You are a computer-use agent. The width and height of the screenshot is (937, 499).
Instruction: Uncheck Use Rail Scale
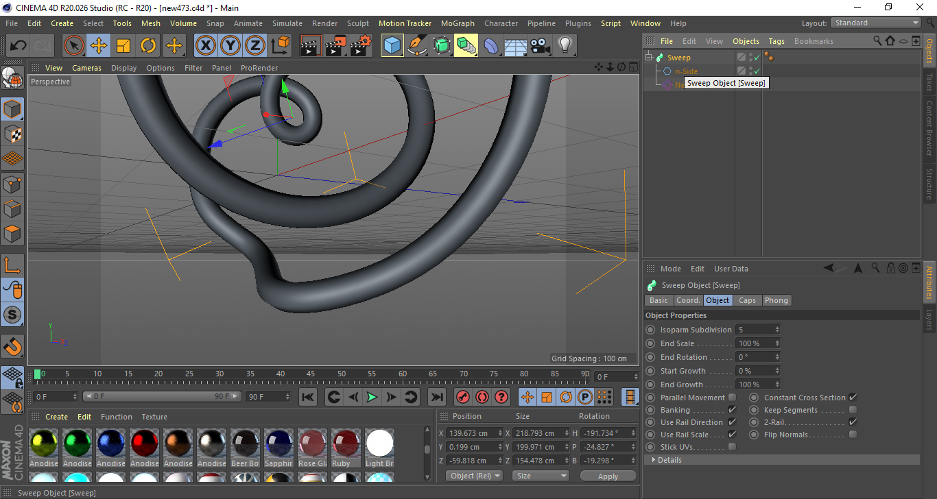[732, 435]
